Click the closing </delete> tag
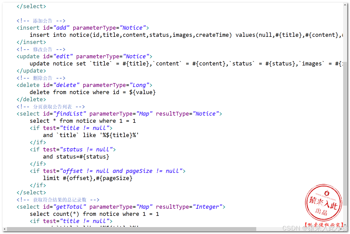Screen dimensions: 350x234 point(31,99)
